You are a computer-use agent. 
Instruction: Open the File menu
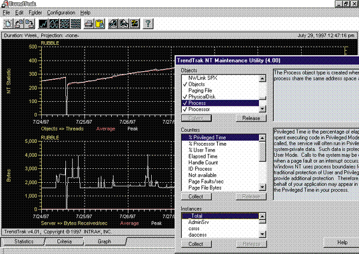(x=6, y=13)
